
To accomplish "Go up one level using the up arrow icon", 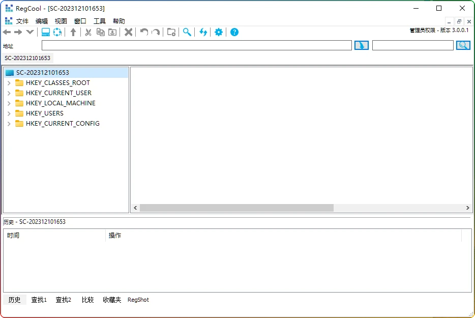I will (x=73, y=32).
